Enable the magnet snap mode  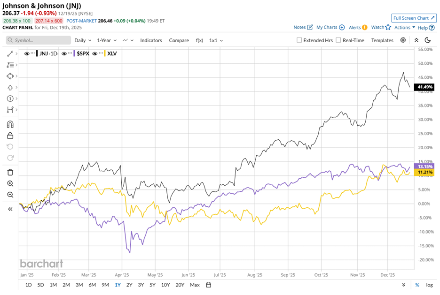coord(10,124)
